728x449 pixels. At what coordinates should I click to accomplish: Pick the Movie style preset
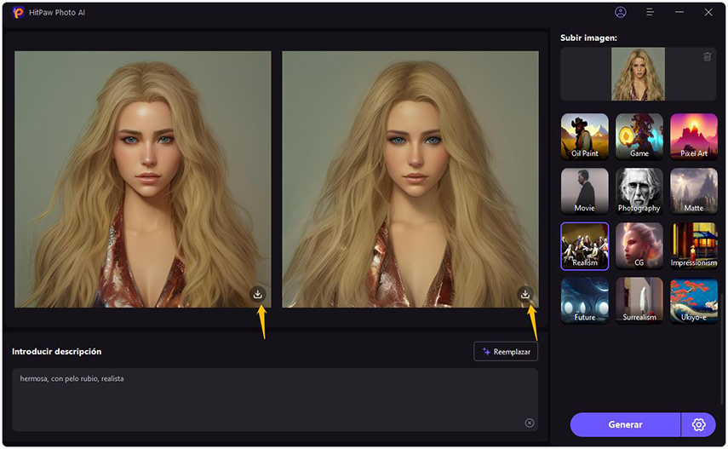point(584,191)
